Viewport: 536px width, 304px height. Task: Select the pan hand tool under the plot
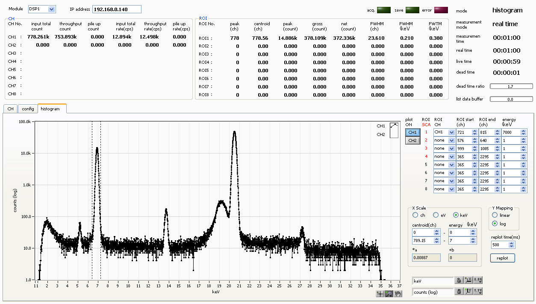coord(398,293)
